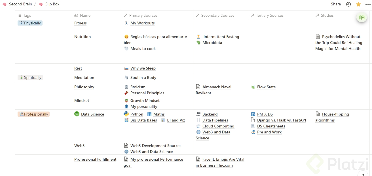Click the green open book icon

(x=362, y=18)
